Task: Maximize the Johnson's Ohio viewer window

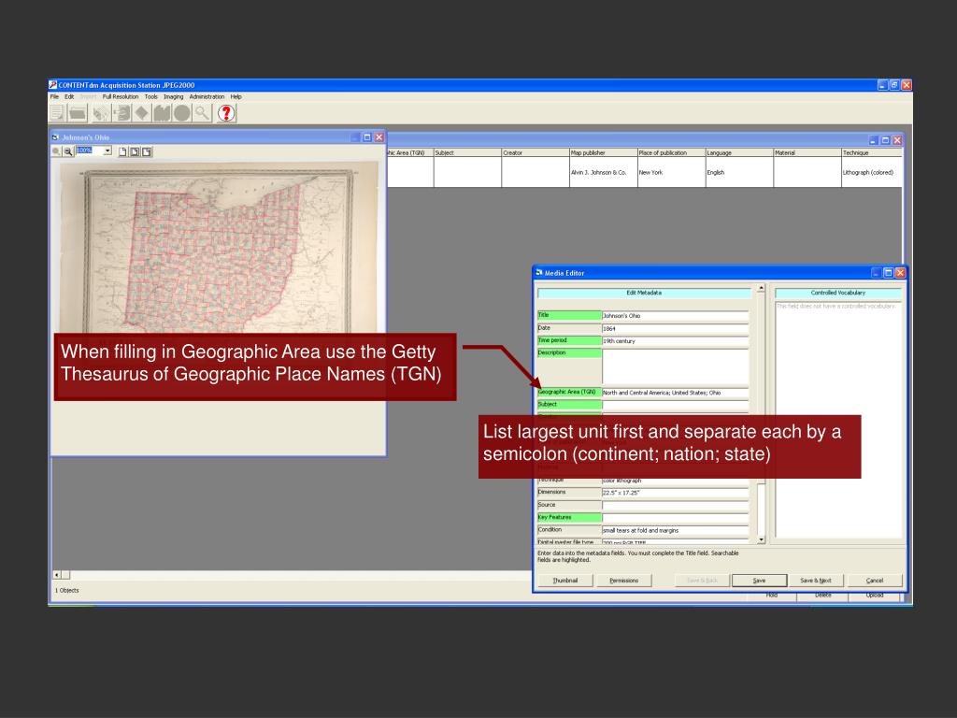Action: point(366,137)
